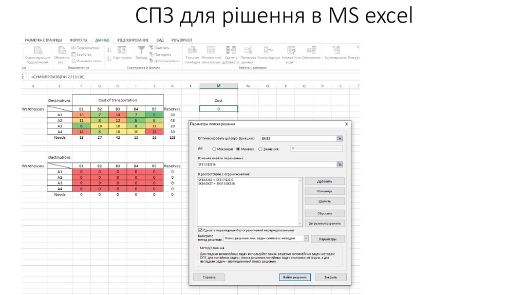Close the Solver parameters dialog with X

(347, 124)
